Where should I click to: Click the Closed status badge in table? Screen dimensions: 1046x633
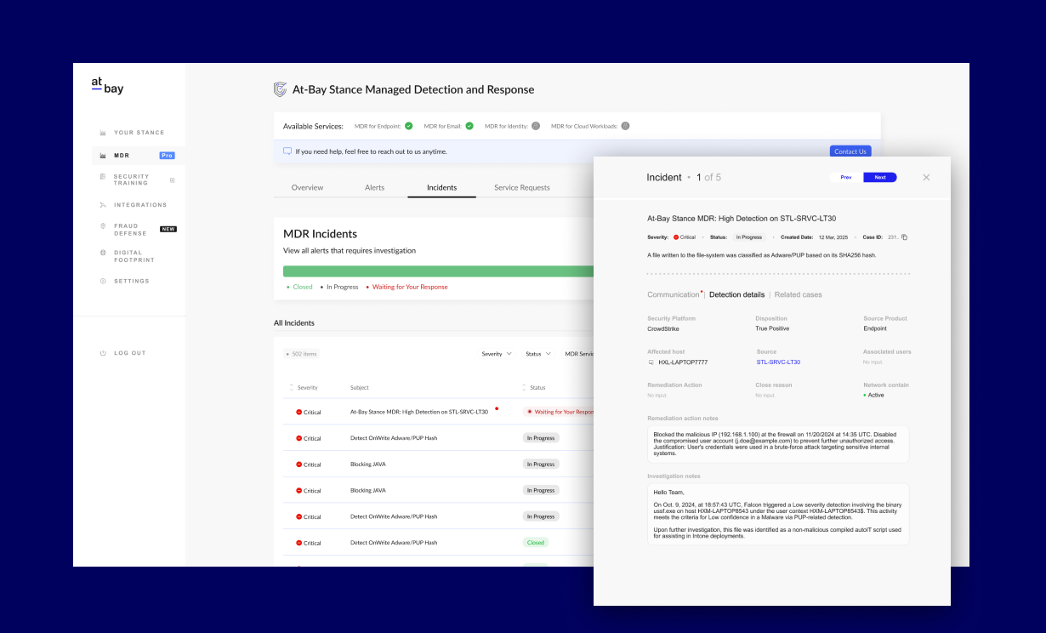[x=536, y=542]
